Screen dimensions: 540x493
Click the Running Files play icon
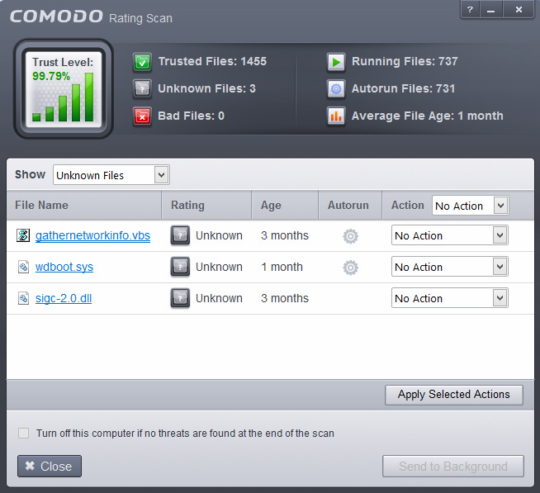click(x=336, y=62)
